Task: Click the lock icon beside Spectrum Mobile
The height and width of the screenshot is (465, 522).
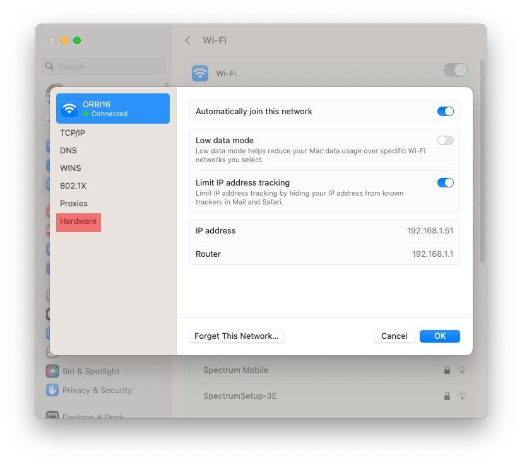Action: (447, 370)
